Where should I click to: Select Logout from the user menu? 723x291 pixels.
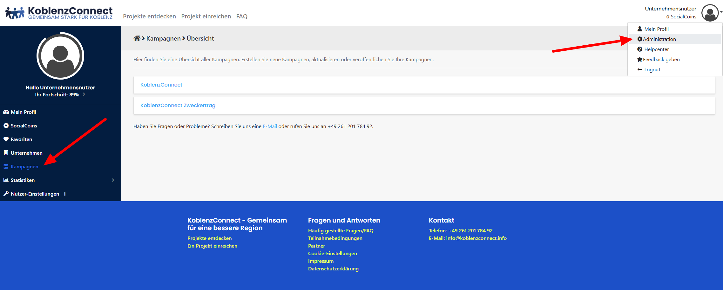coord(652,69)
